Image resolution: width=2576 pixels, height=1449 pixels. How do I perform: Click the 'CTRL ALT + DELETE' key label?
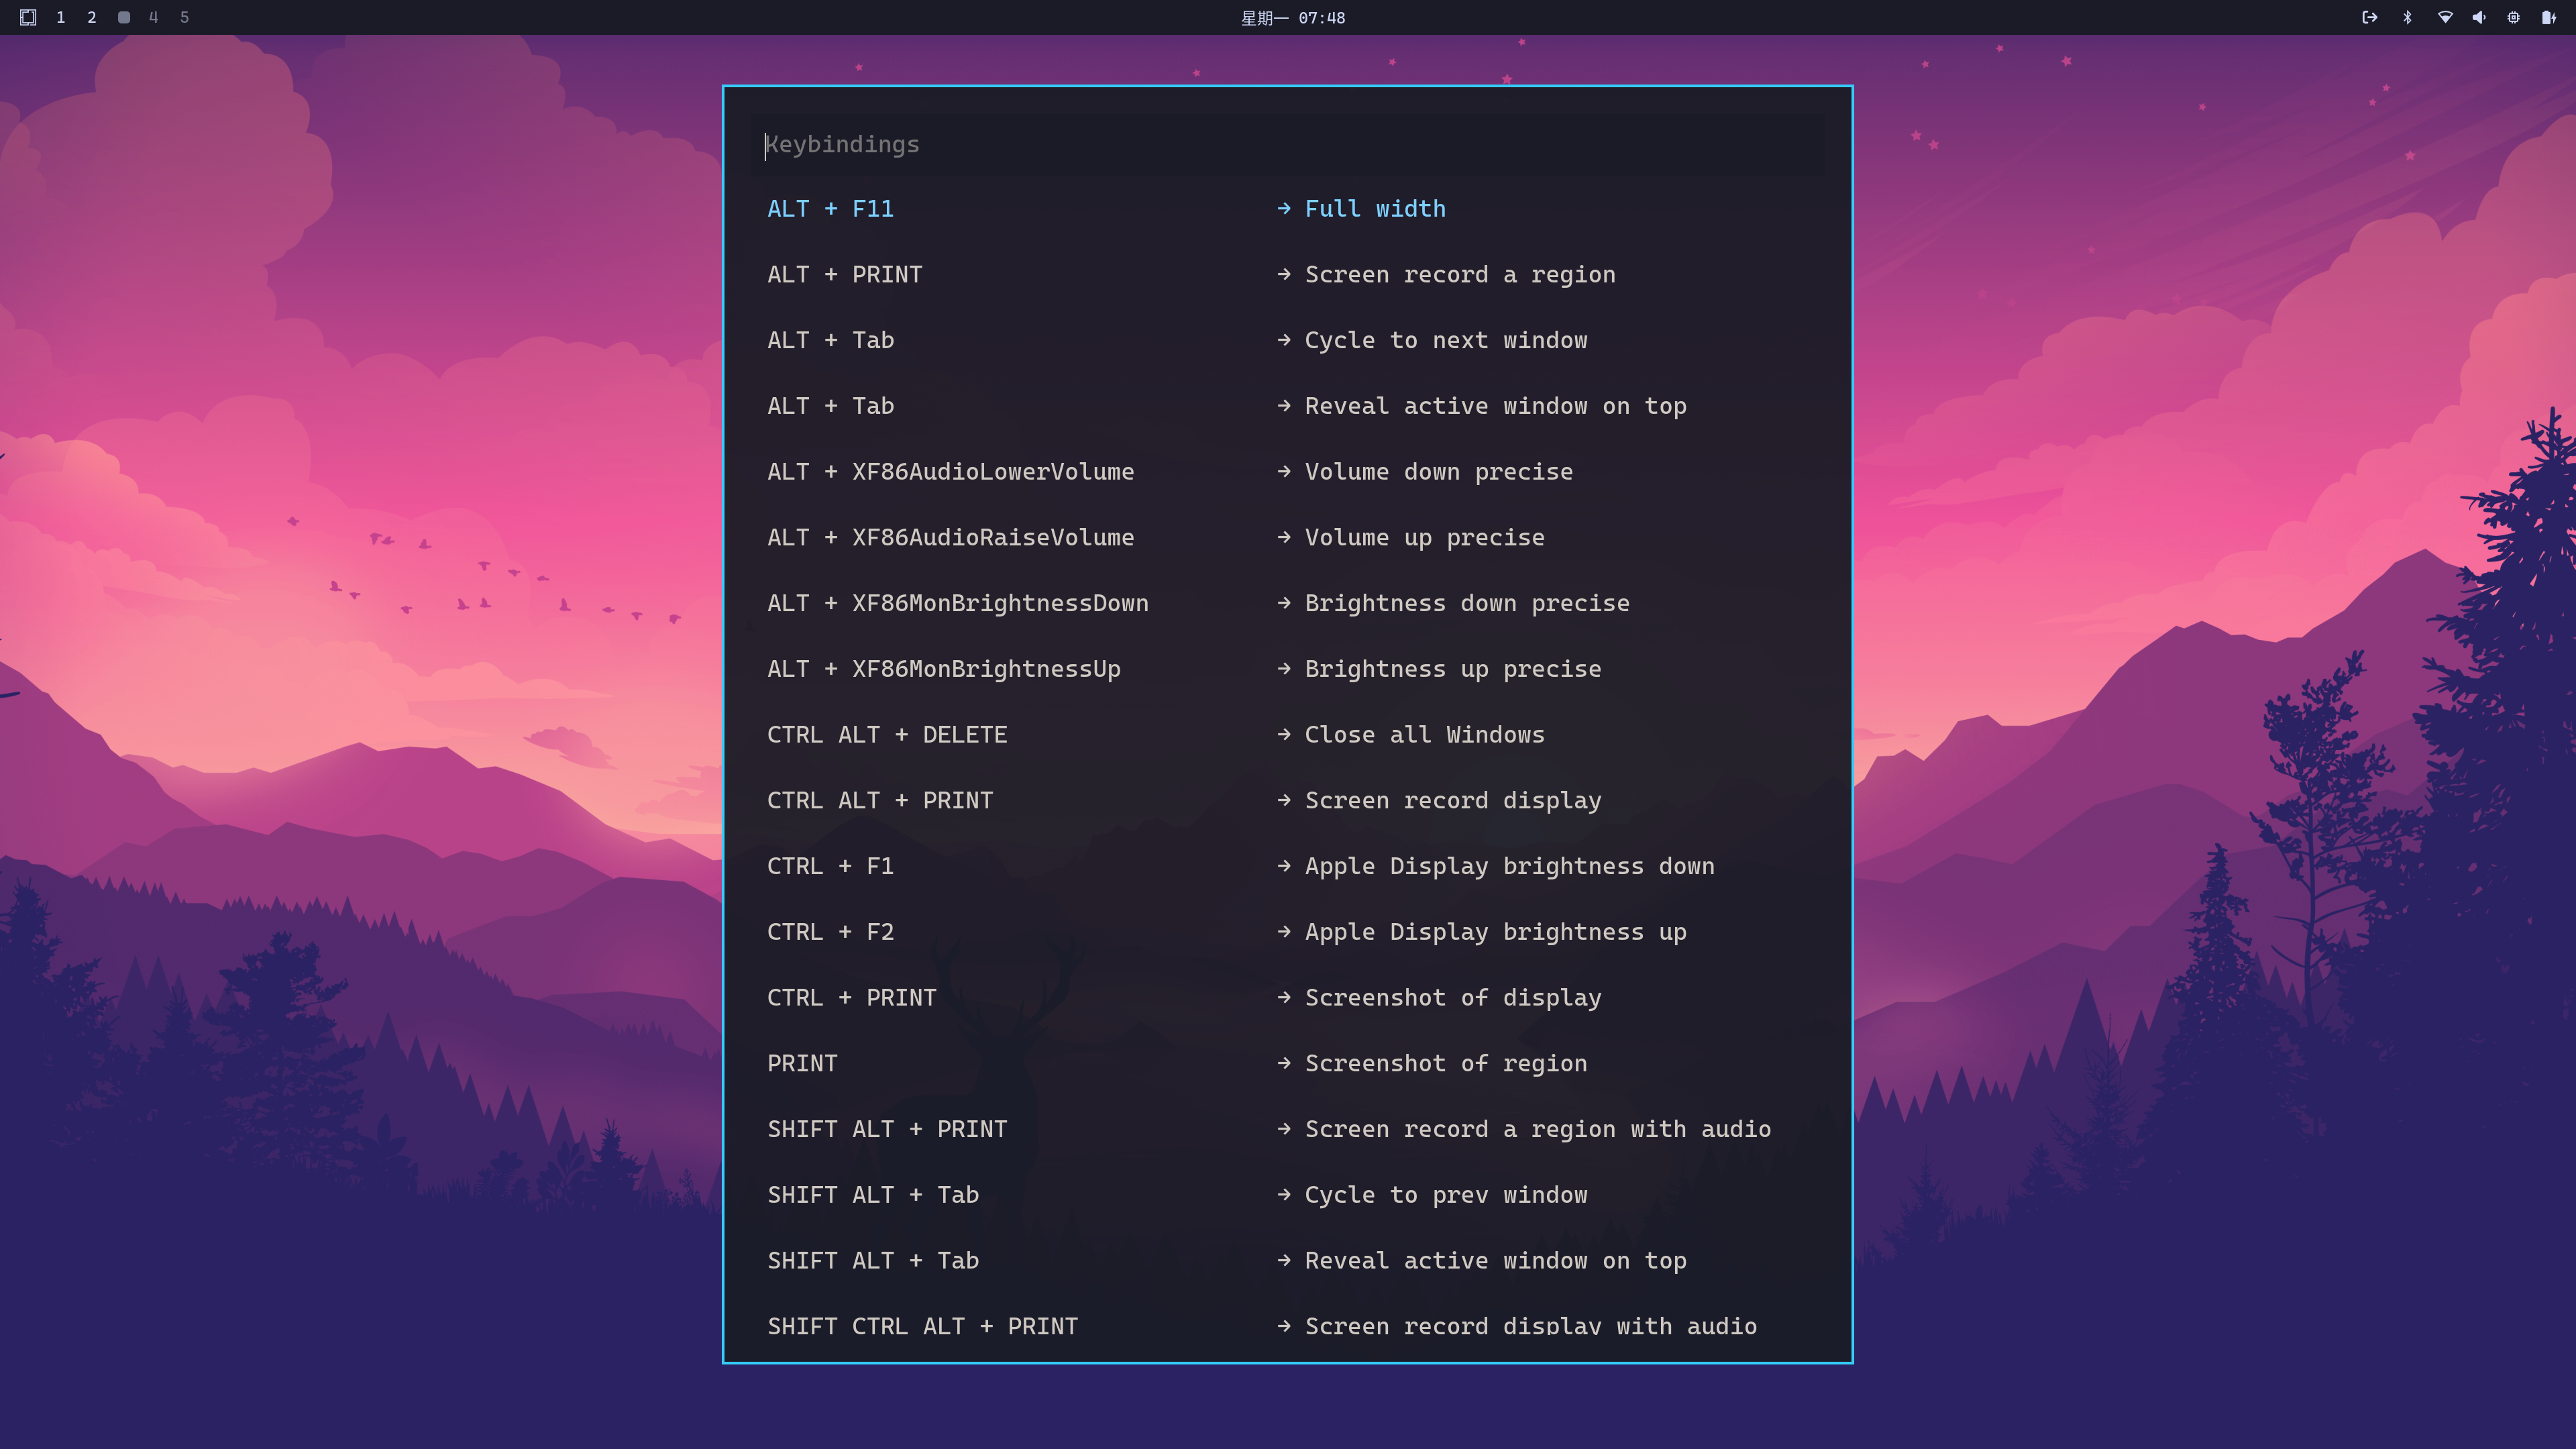(x=887, y=735)
